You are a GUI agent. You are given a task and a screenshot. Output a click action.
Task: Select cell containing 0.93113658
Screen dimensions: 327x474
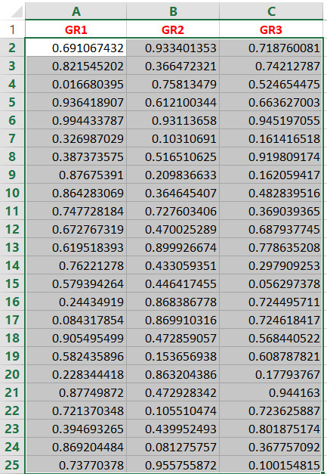[173, 120]
